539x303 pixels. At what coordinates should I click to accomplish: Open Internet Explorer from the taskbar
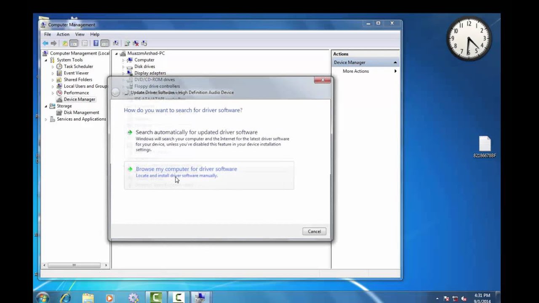point(66,298)
